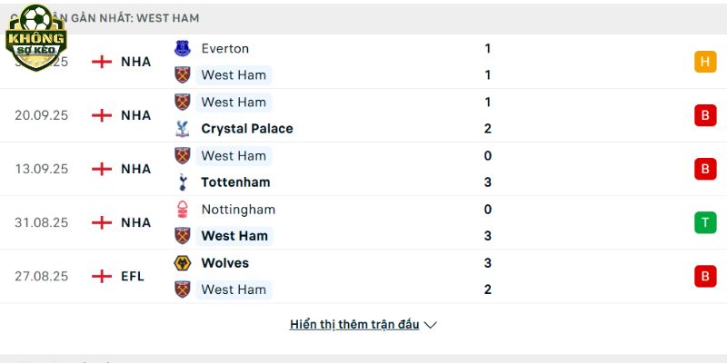
Task: Open the Tottenham team name link
Action: tap(235, 182)
